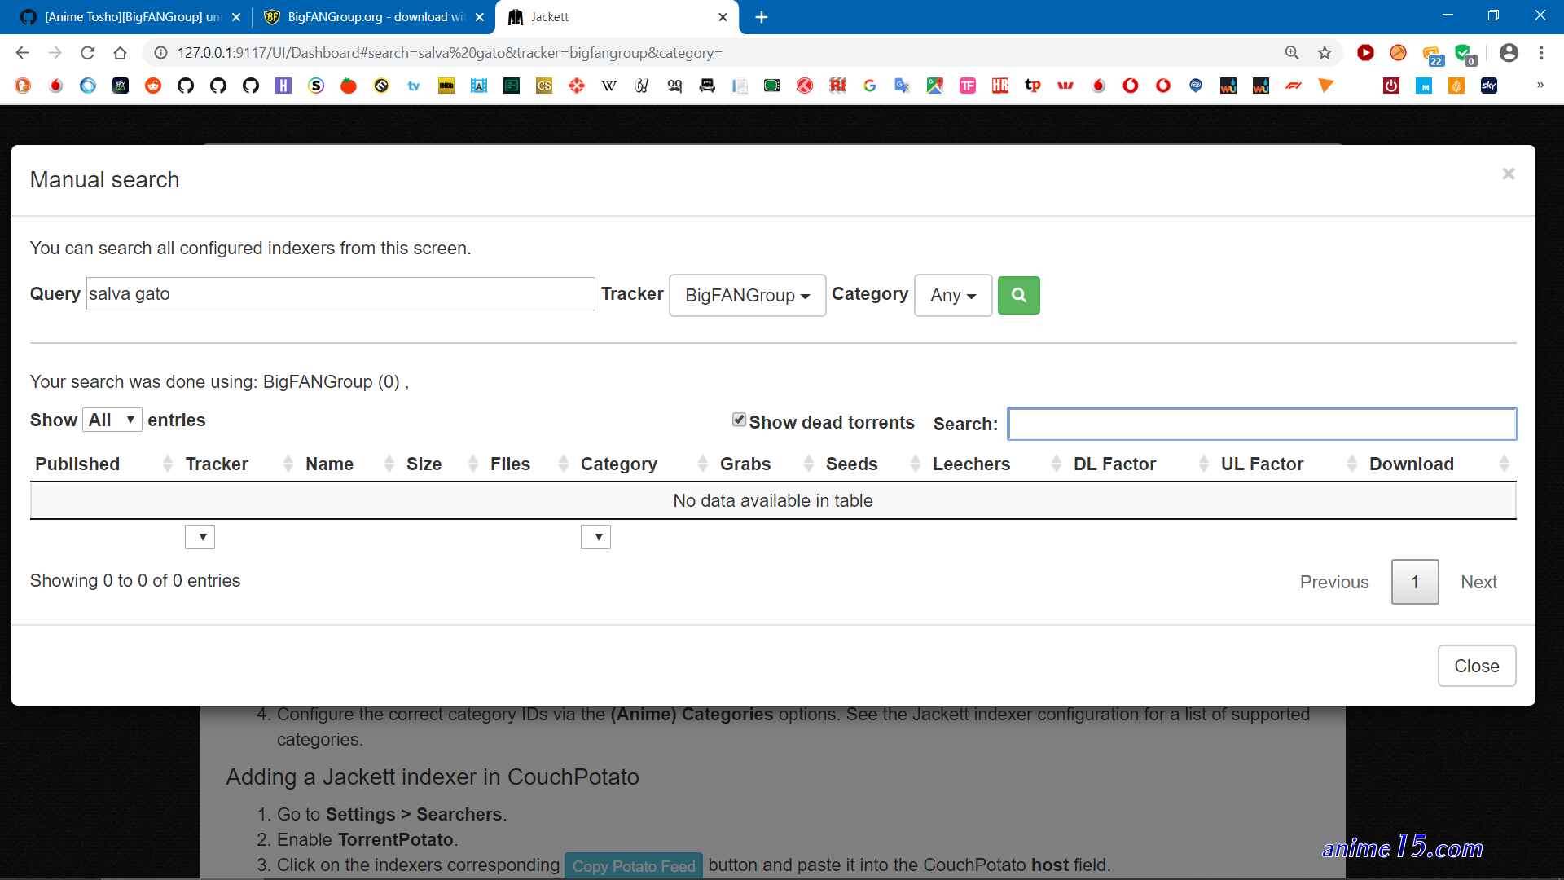Click the zoom magnifier icon in address bar
The height and width of the screenshot is (880, 1564).
coord(1292,53)
